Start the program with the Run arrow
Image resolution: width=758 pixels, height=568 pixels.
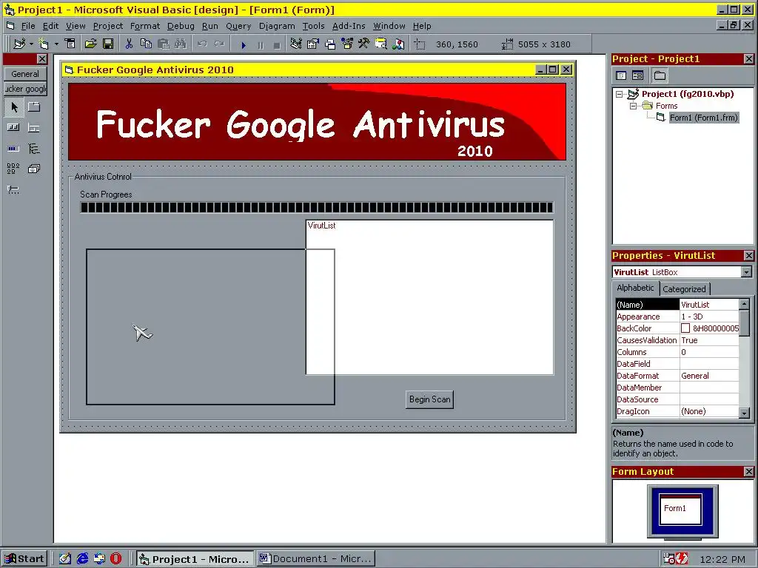[244, 45]
